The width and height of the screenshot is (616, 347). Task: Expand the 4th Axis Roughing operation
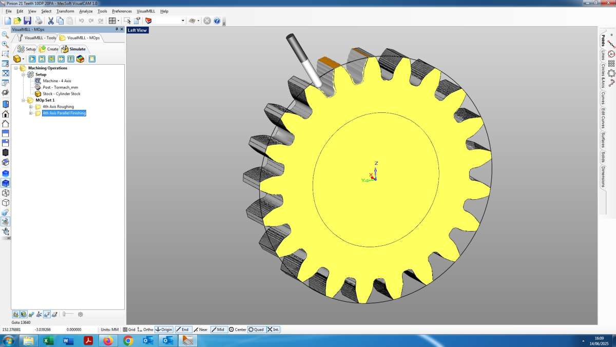[x=31, y=107]
